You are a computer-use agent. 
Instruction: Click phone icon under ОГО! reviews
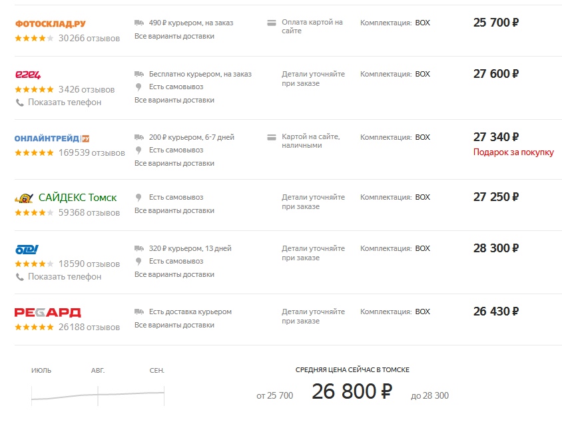(x=19, y=277)
